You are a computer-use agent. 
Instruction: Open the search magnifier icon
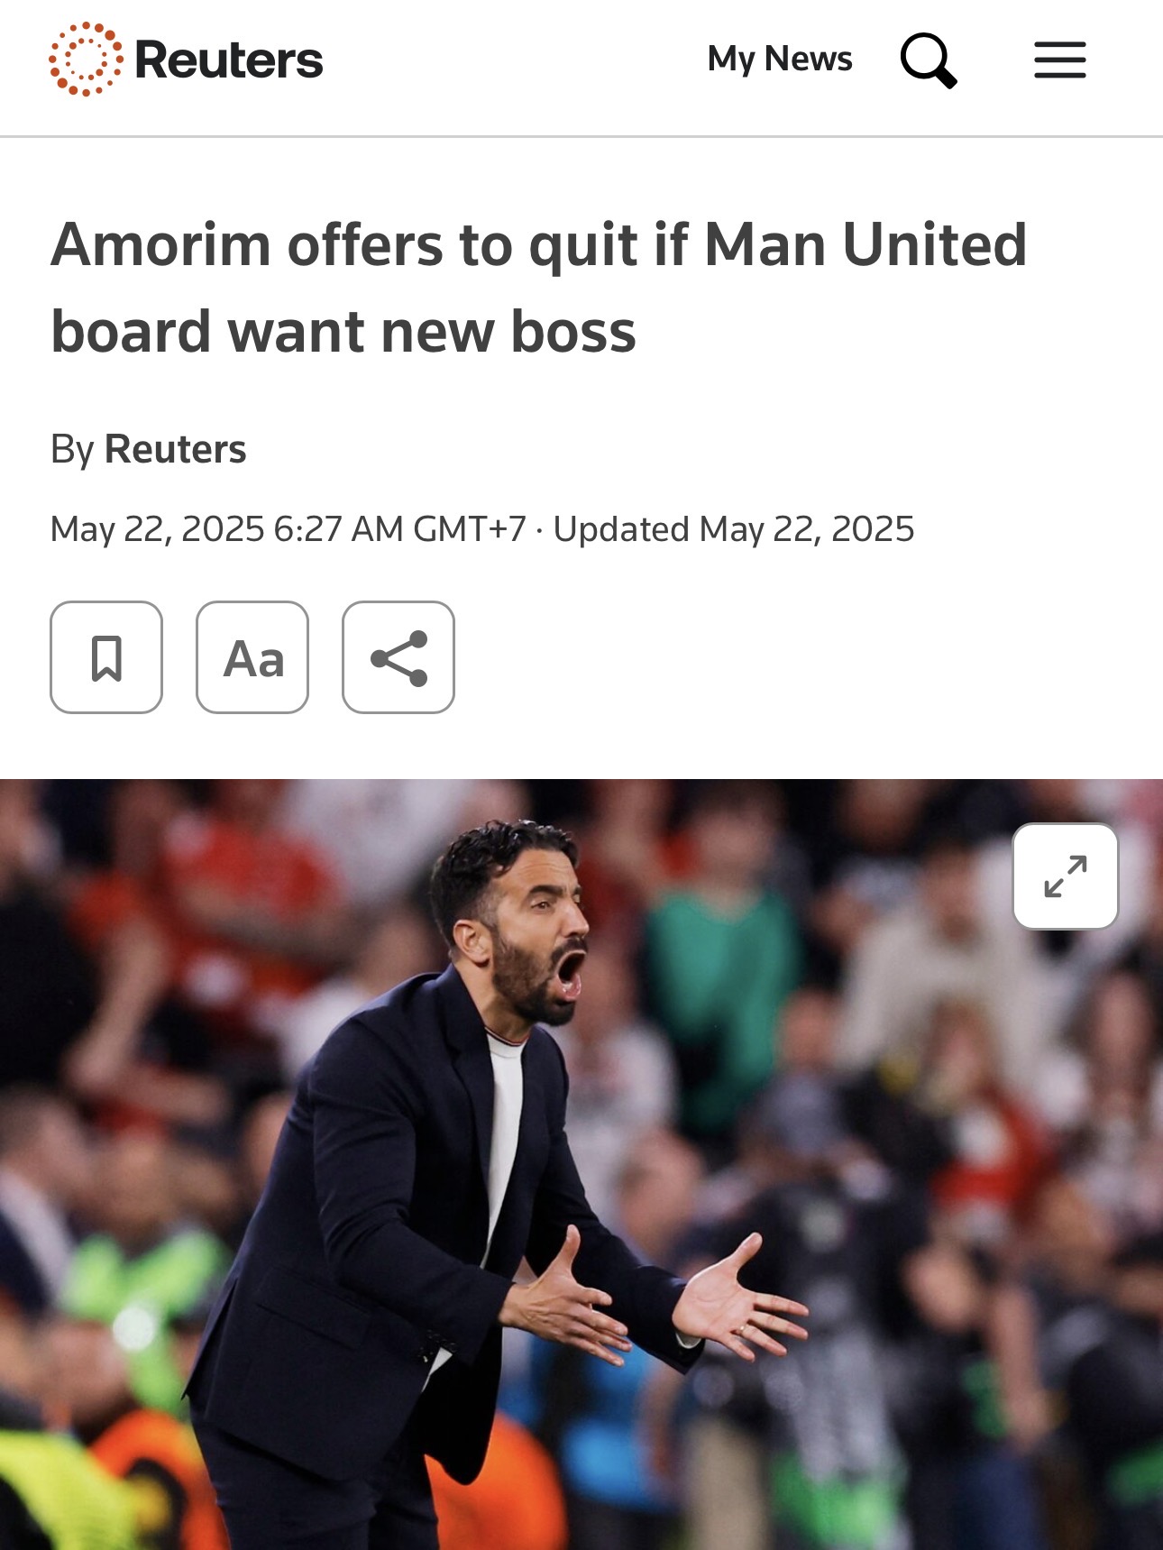click(x=929, y=60)
